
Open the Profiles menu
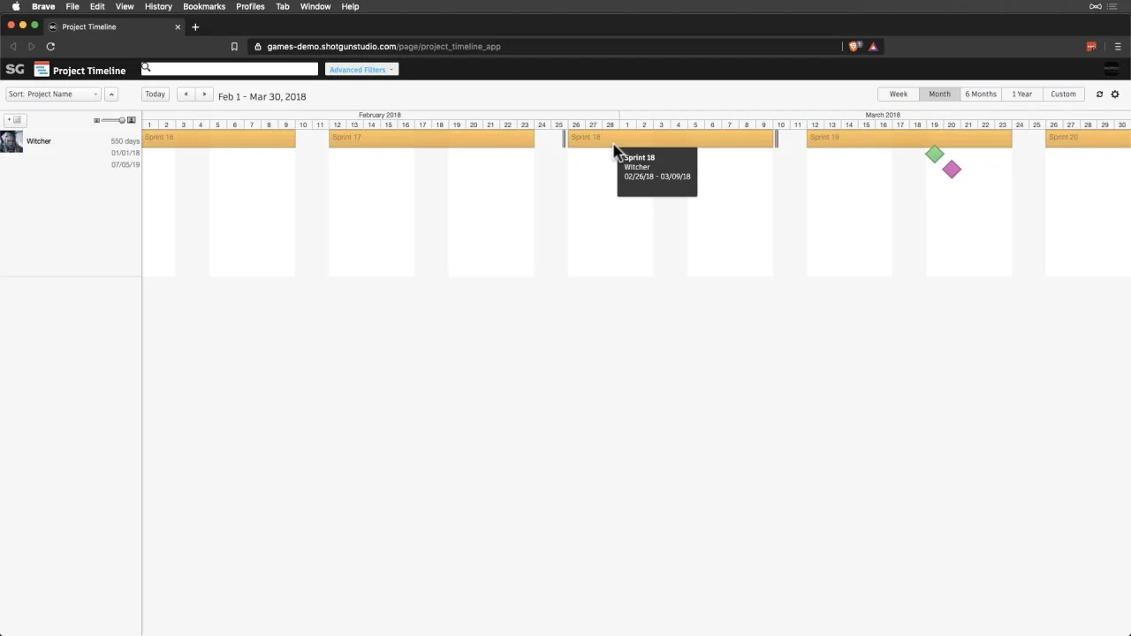[x=250, y=6]
